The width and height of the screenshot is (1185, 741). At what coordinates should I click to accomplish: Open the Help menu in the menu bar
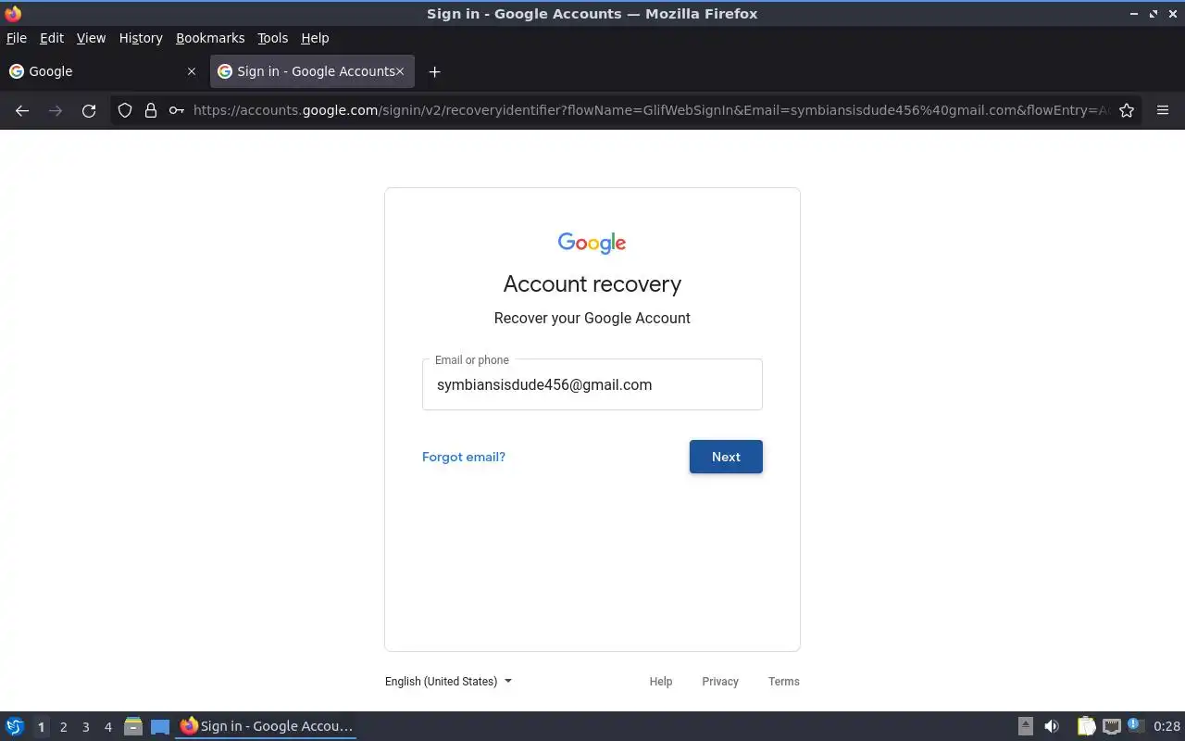[x=315, y=38]
